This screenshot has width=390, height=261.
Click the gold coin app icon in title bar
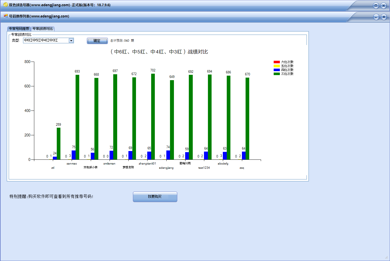(5, 5)
